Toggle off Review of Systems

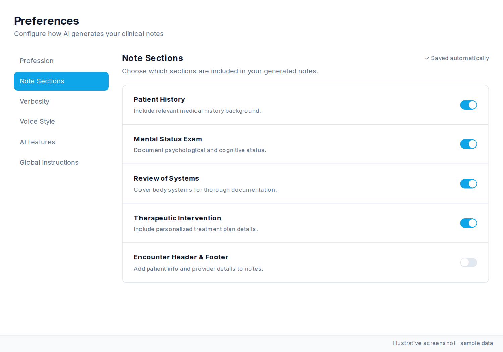[468, 184]
